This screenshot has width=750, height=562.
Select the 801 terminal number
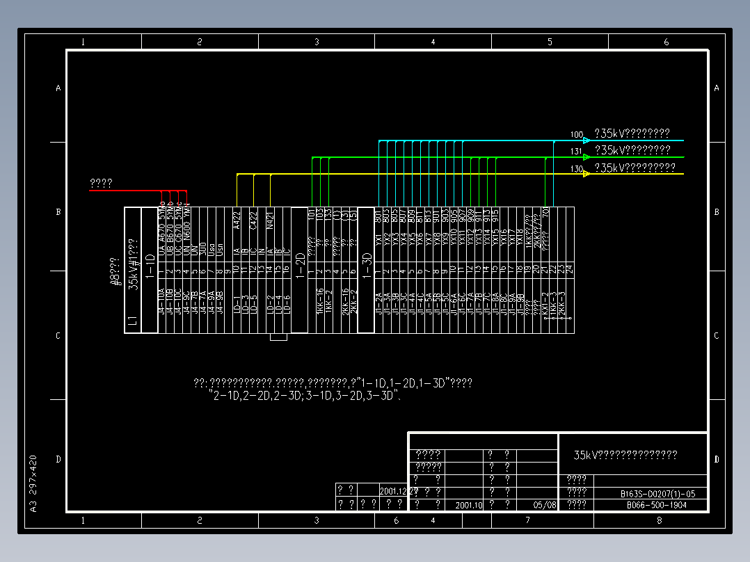coord(378,215)
